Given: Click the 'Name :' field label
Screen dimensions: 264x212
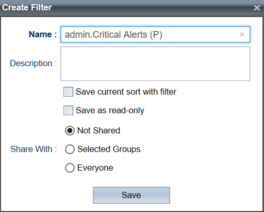Looking at the screenshot, I should (x=43, y=34).
